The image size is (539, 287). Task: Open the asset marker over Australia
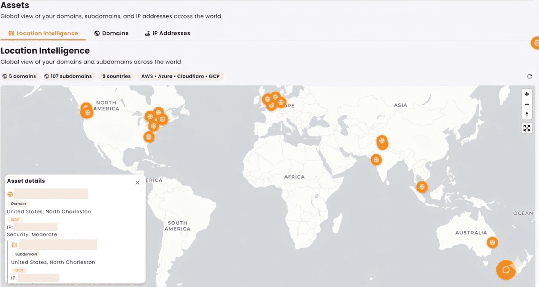point(492,242)
